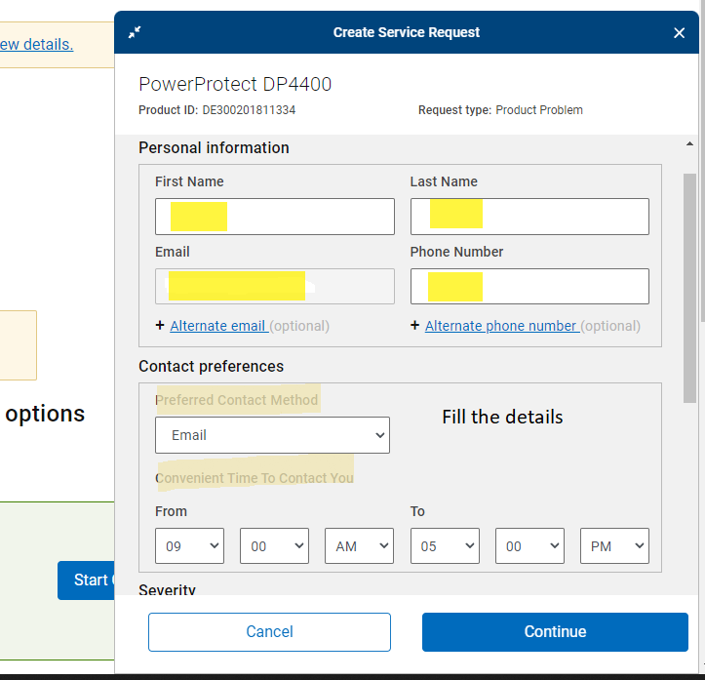Click the Request type Product Problem text

coord(500,110)
